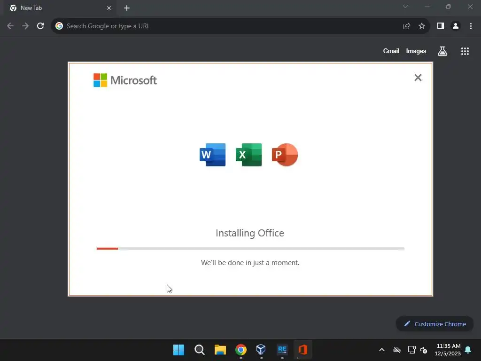Click the Installing Office progress bar

point(250,249)
